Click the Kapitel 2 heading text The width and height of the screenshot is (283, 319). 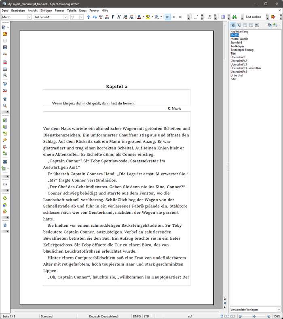tap(116, 87)
